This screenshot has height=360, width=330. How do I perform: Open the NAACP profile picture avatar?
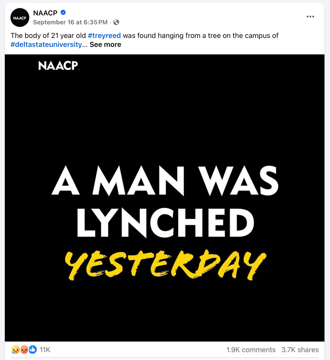(x=20, y=18)
